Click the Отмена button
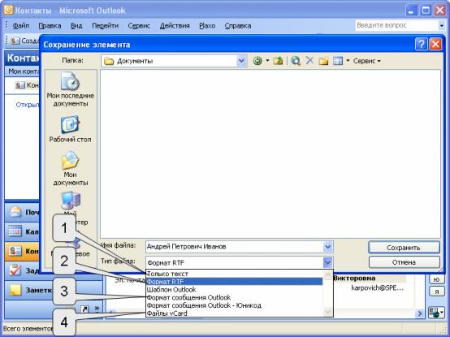450x337 pixels. (x=404, y=262)
